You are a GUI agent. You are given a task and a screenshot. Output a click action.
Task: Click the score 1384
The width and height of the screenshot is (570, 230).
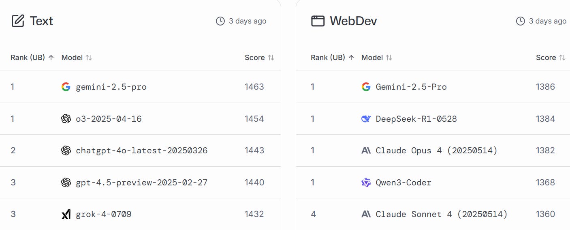tap(546, 119)
